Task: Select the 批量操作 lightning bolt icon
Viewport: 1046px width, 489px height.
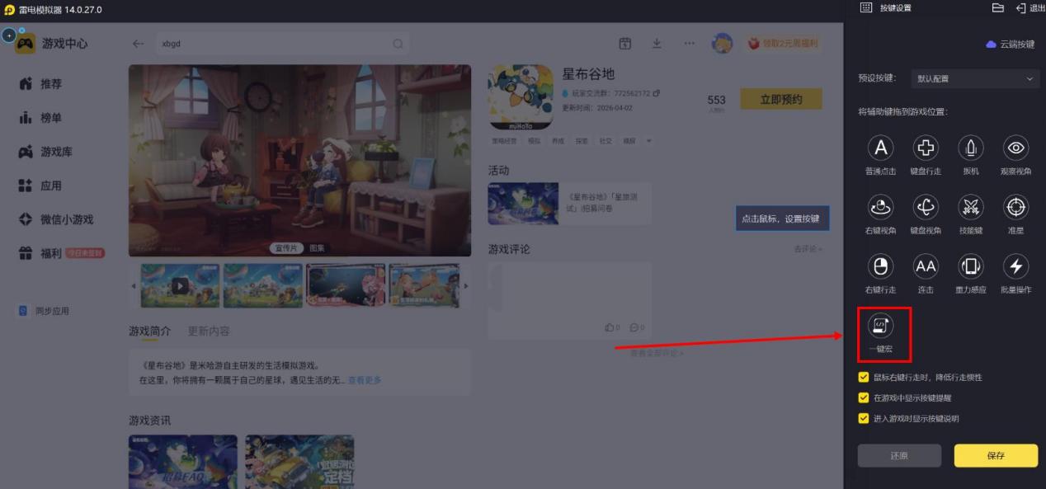Action: pos(1015,266)
